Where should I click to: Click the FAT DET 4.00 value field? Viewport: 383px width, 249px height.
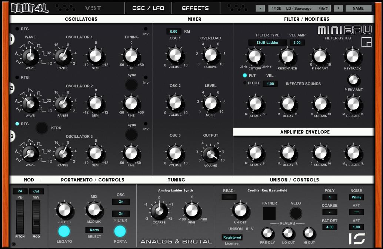point(330,227)
